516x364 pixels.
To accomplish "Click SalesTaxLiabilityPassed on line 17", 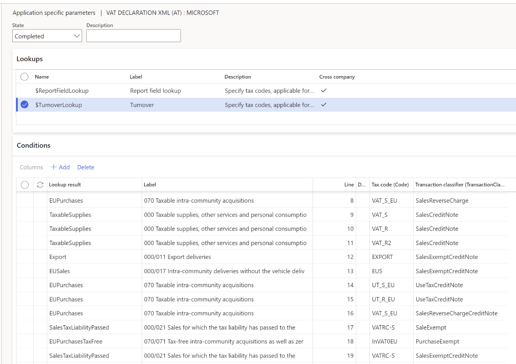I will coord(79,327).
